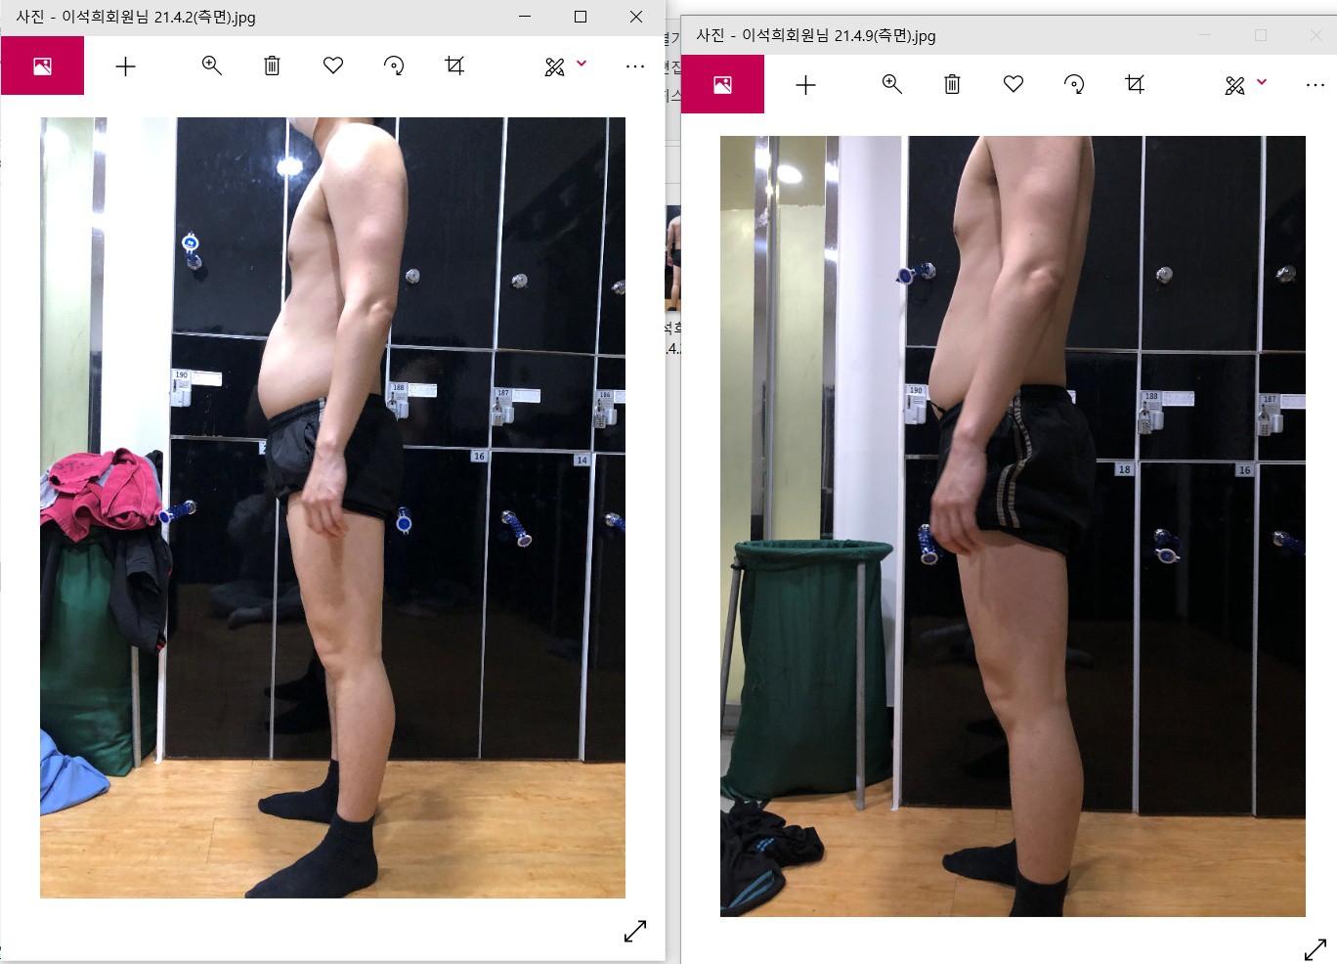Open the edit & create tool in the left window

554,66
